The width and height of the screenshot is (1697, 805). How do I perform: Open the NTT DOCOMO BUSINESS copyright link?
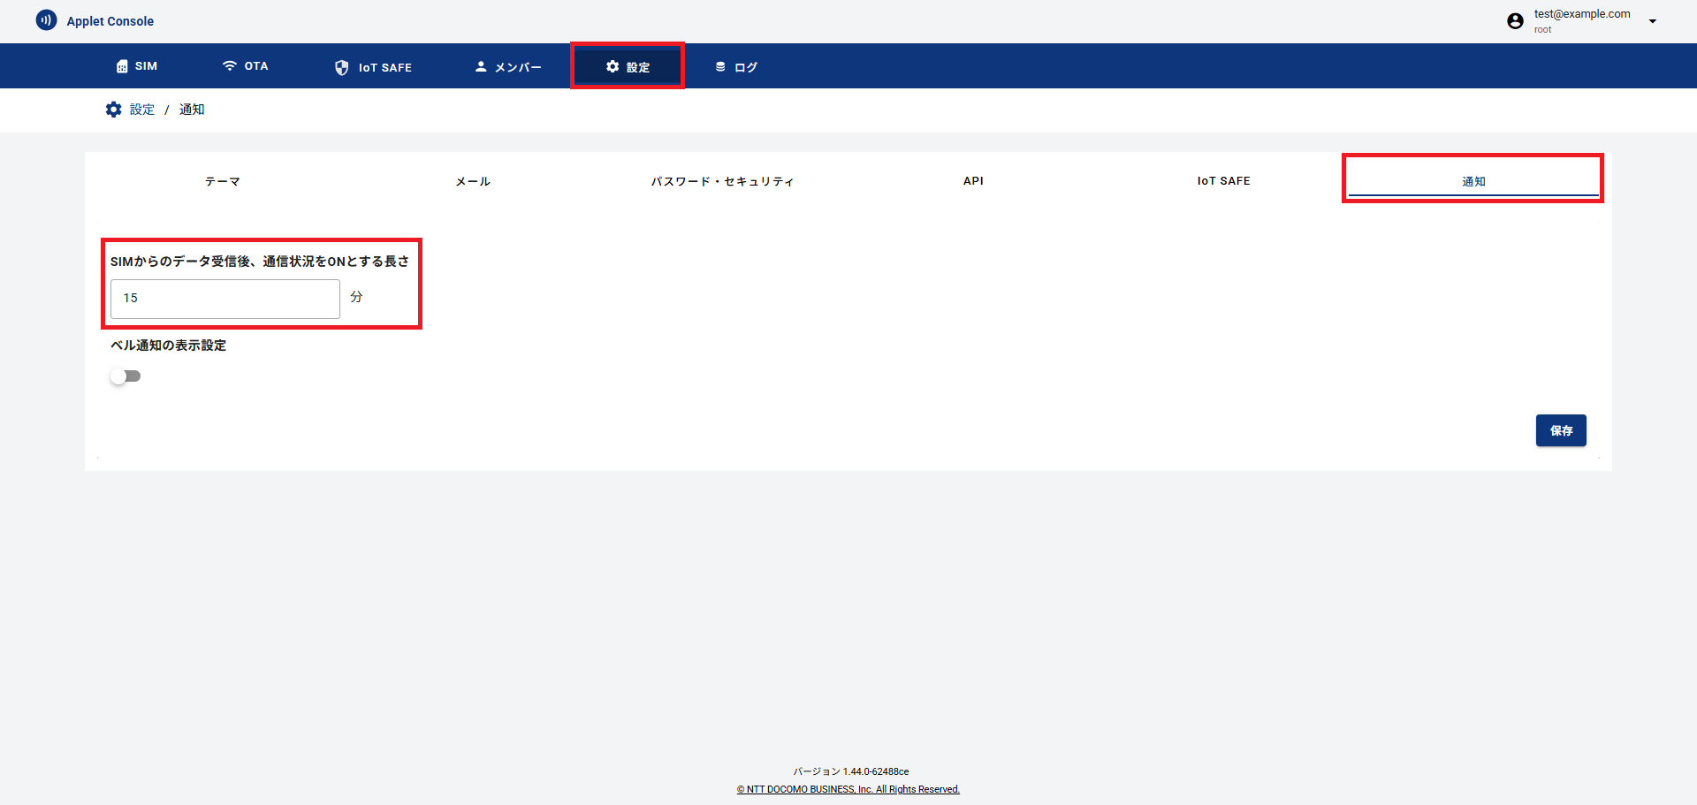click(848, 789)
